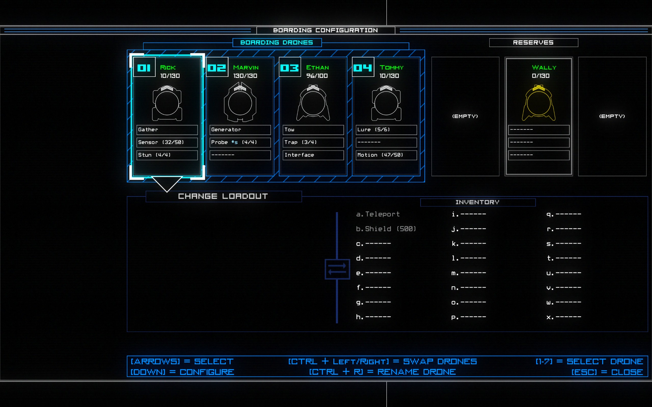Click Wally's 0/130 health value
This screenshot has height=407, width=652.
540,76
